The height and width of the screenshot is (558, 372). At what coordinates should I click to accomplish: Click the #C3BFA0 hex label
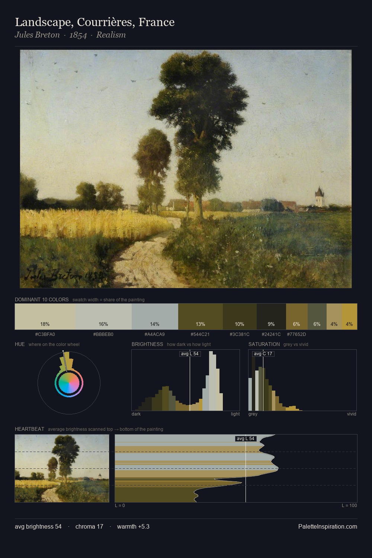45,334
